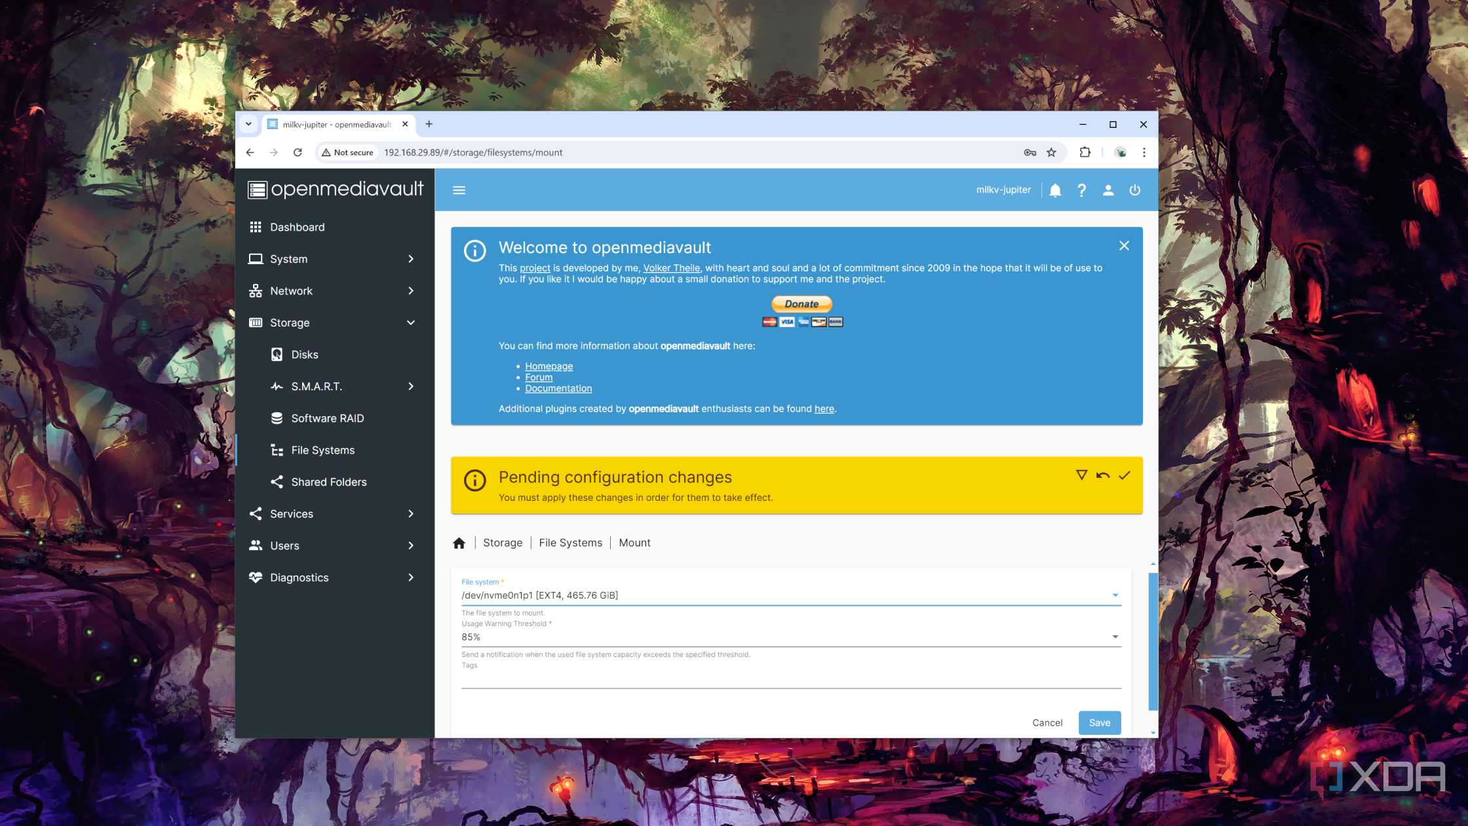Open the File system dropdown

(791, 595)
